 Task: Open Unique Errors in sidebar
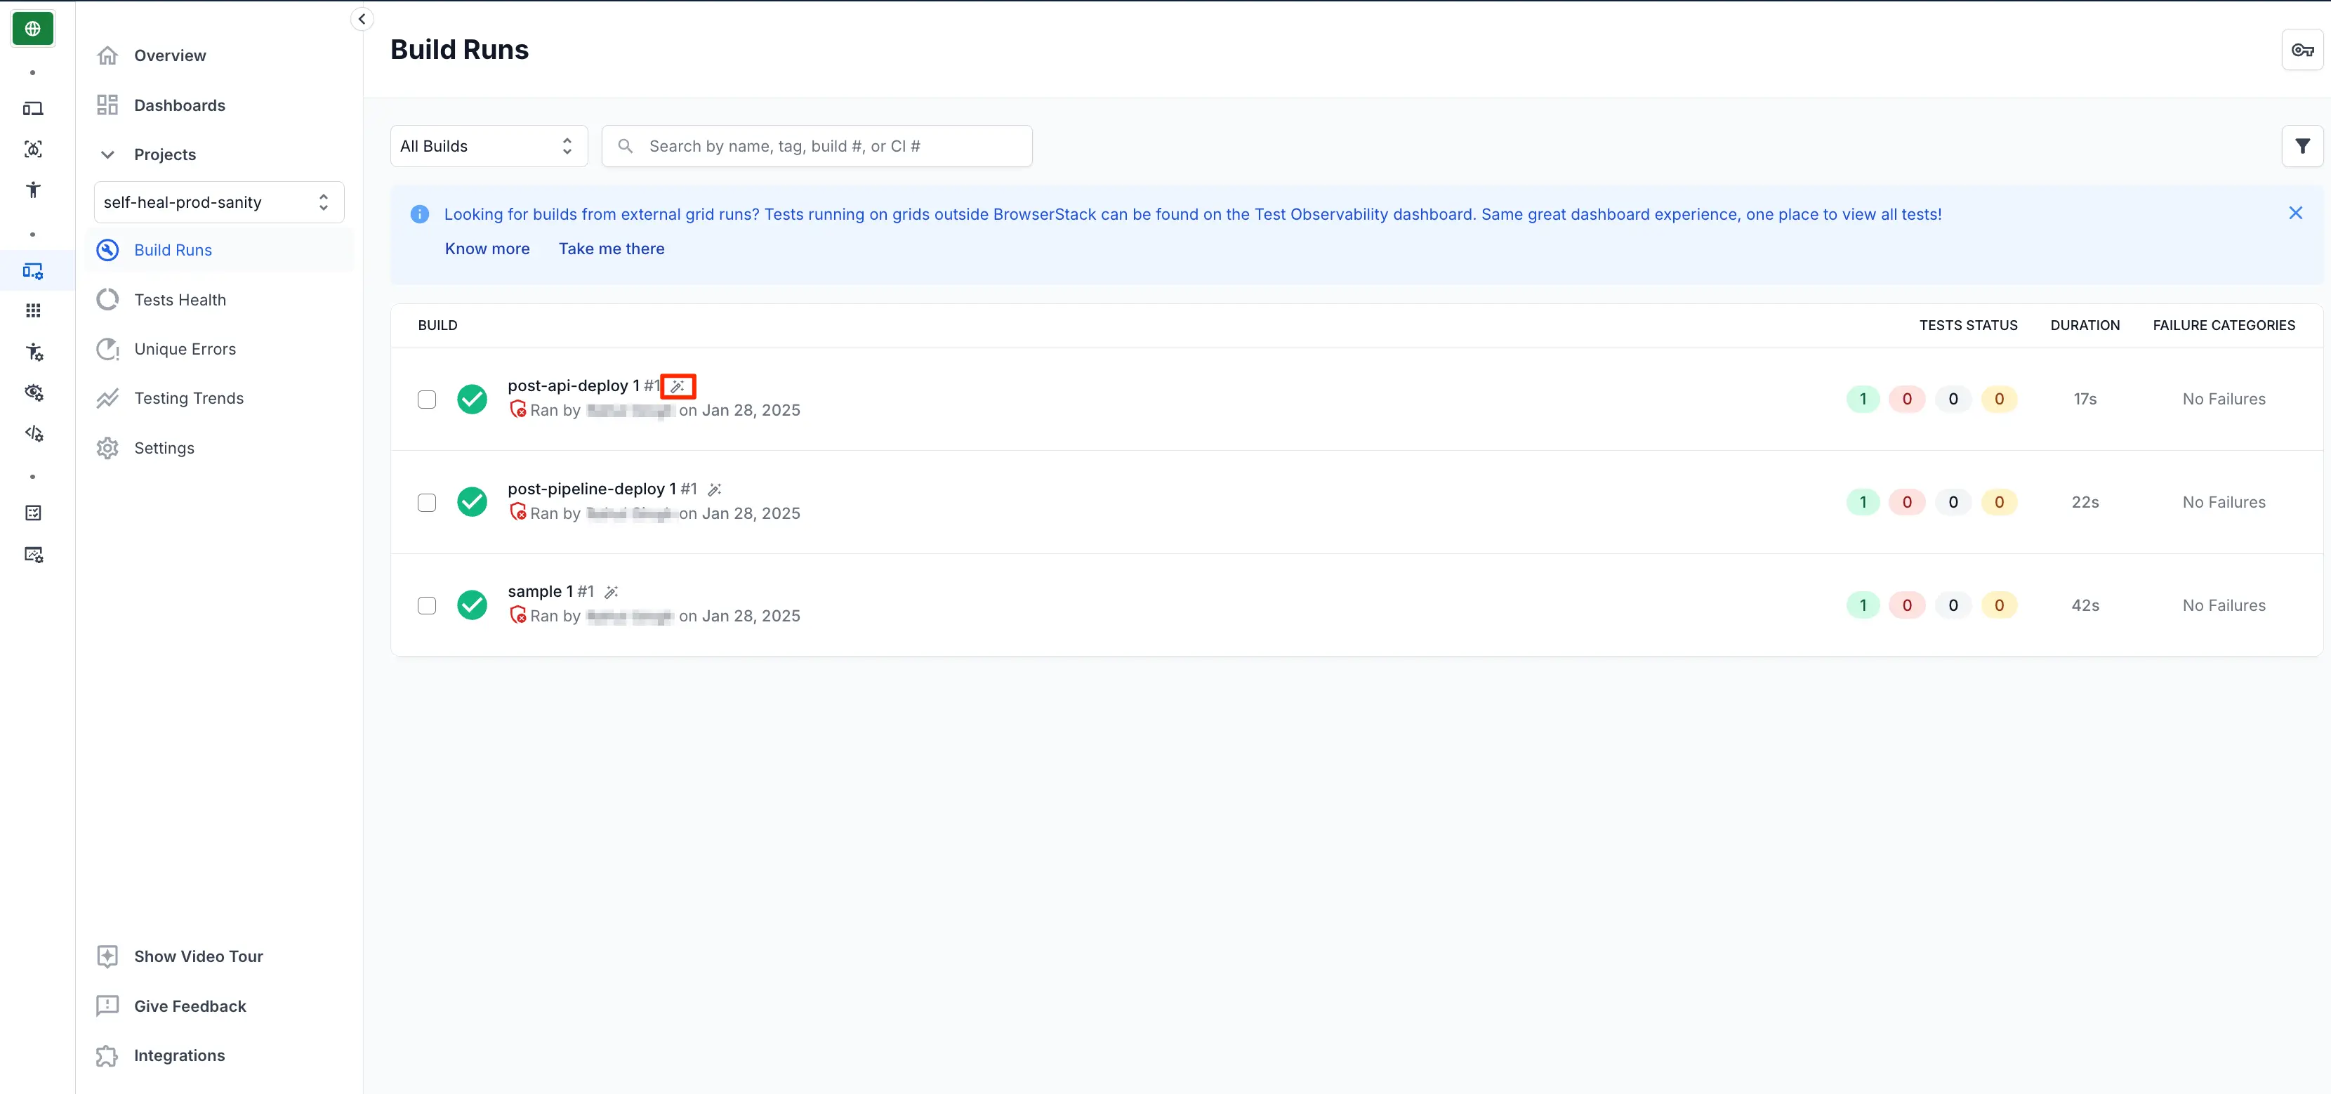185,348
